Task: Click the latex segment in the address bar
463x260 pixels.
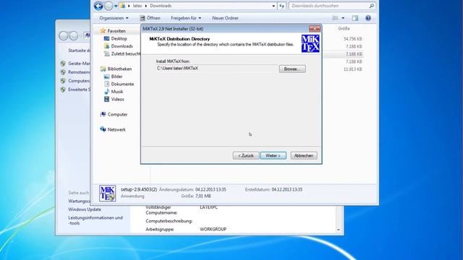Action: click(x=137, y=6)
